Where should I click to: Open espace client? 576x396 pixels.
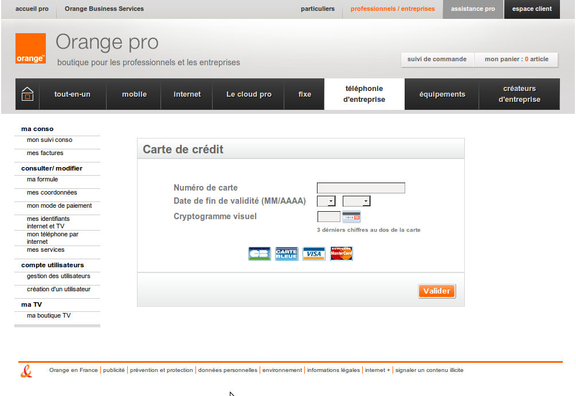point(532,9)
